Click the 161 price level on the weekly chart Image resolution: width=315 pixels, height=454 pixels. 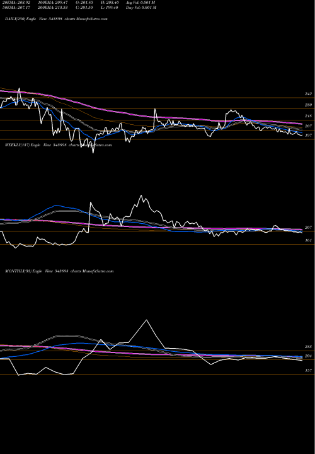(x=308, y=240)
